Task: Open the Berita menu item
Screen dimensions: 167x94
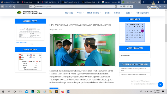Action: point(108,13)
